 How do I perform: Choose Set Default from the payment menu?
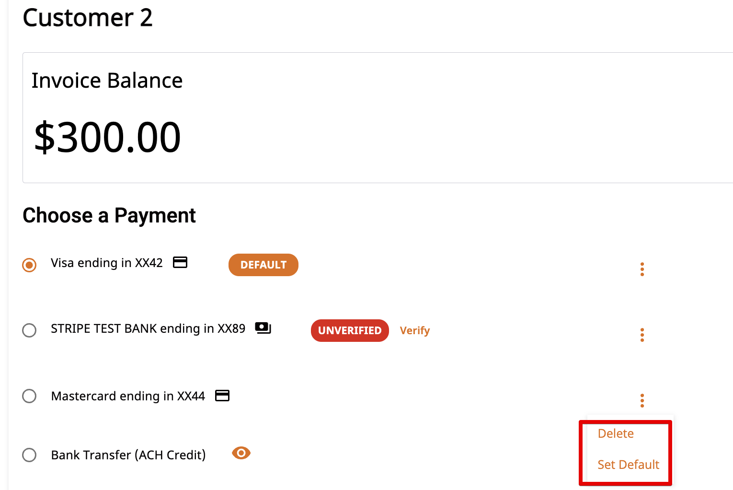pos(628,465)
